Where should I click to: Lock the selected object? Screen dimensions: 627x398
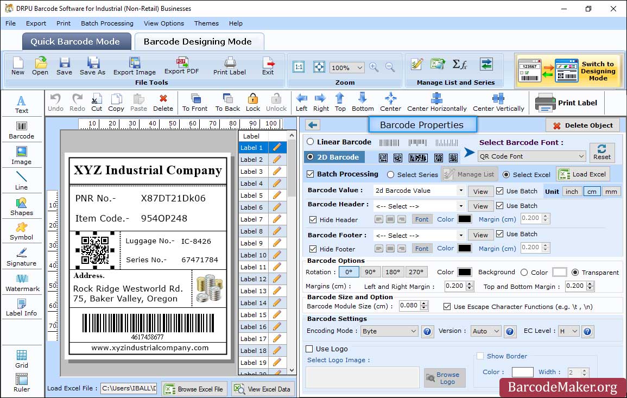[x=253, y=103]
